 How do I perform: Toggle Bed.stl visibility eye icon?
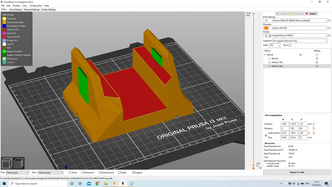[300, 55]
